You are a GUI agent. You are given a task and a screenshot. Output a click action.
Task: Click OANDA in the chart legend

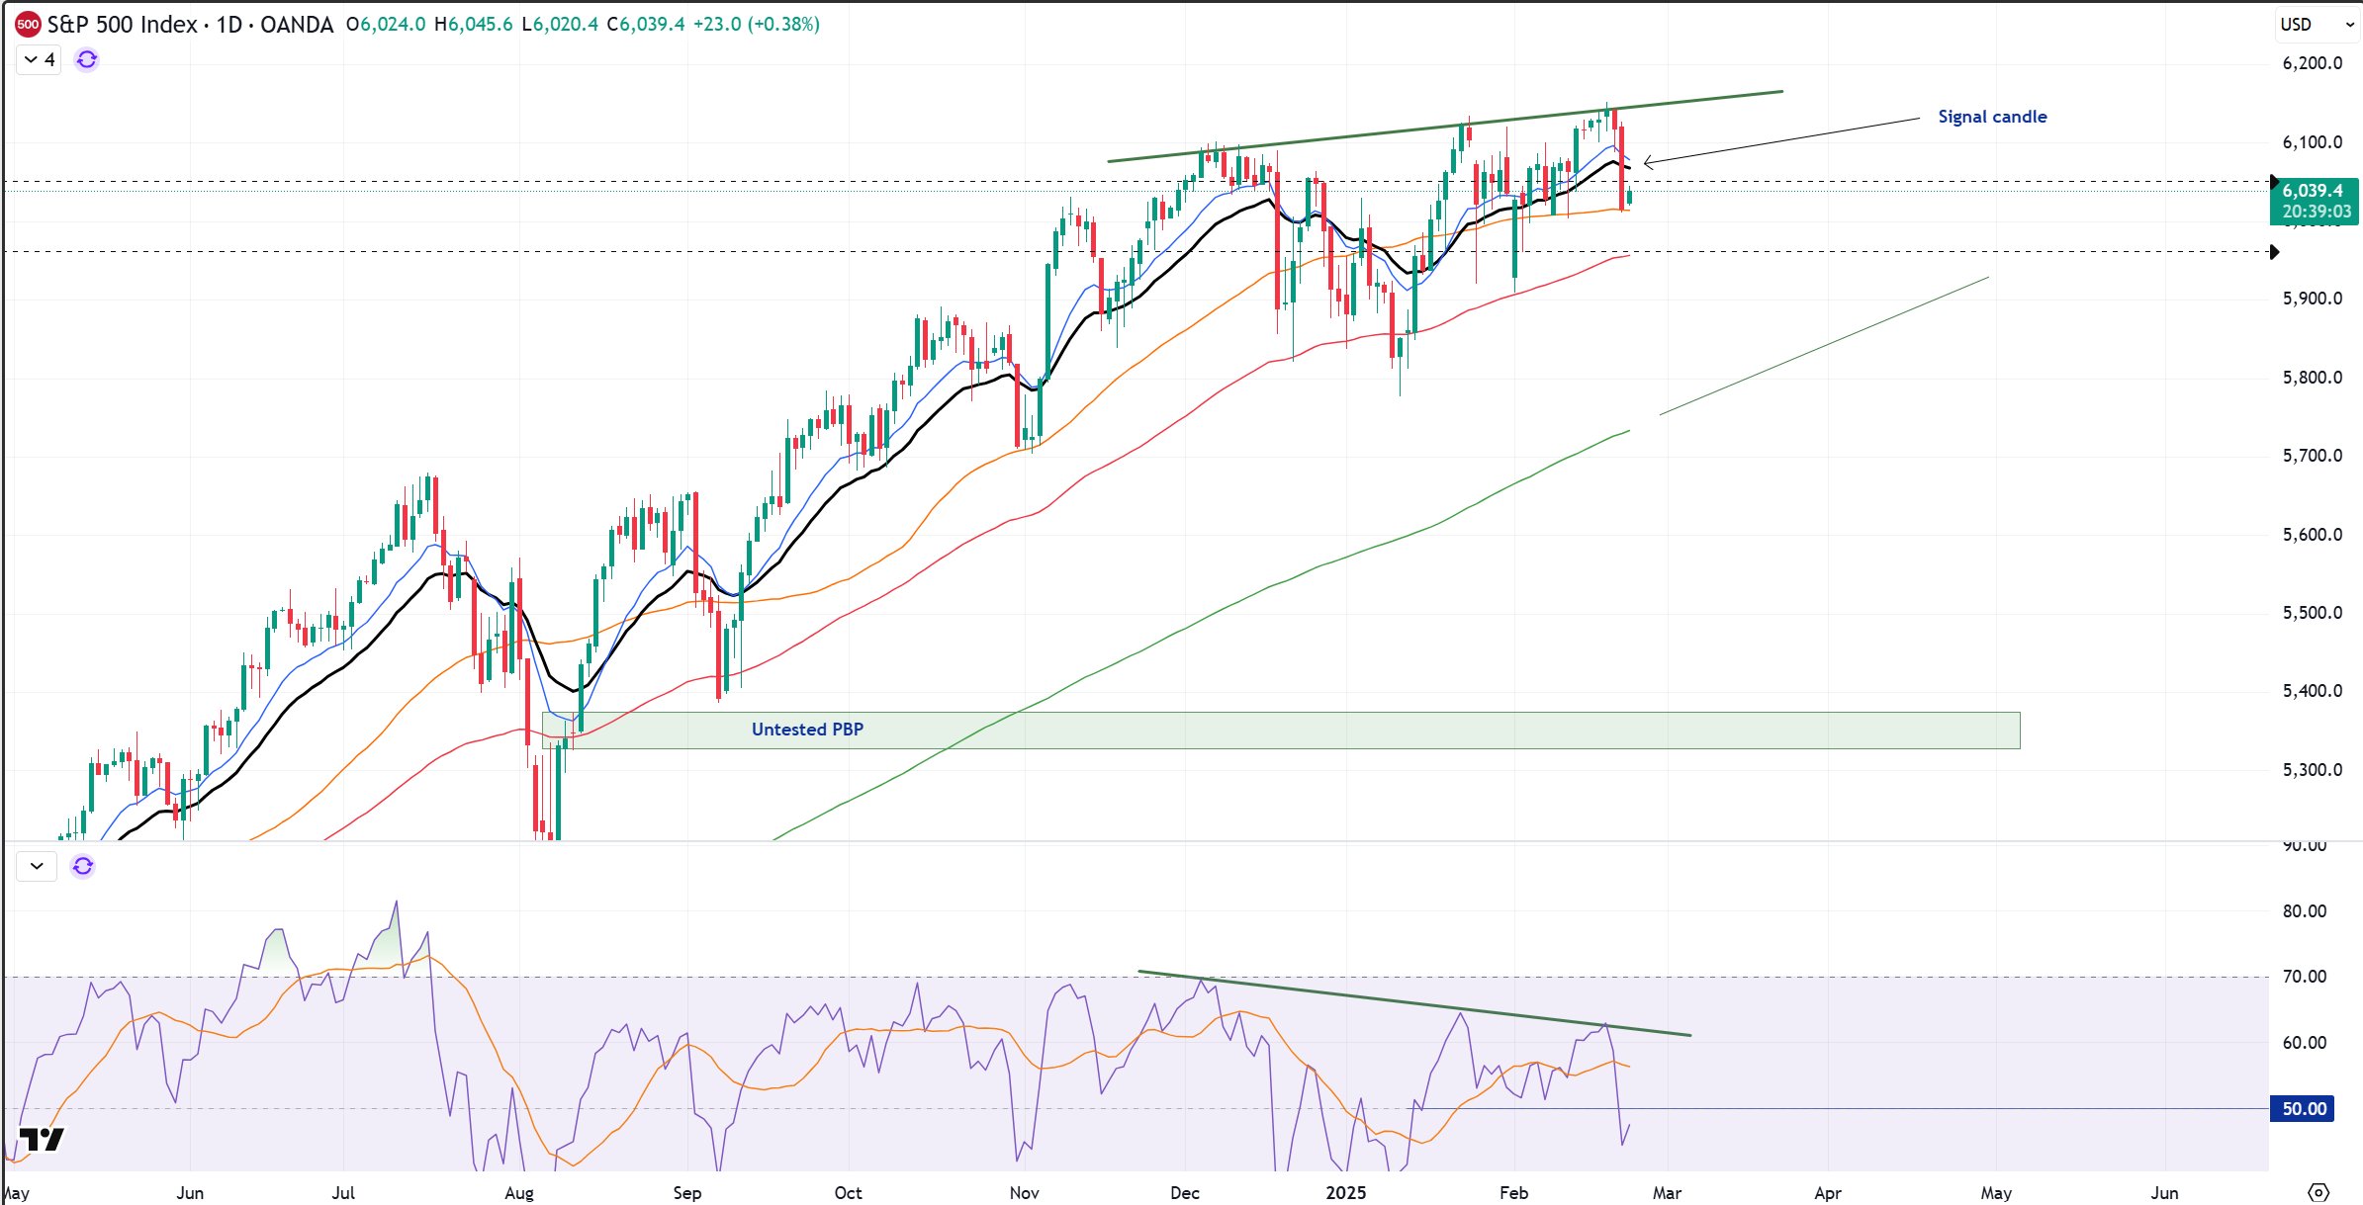tap(296, 25)
